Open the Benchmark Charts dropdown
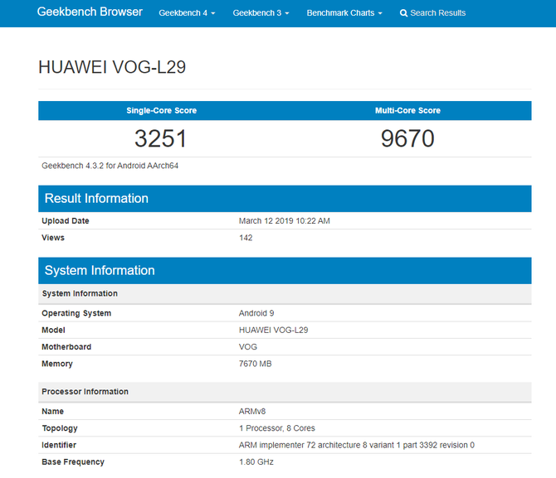 pos(344,13)
